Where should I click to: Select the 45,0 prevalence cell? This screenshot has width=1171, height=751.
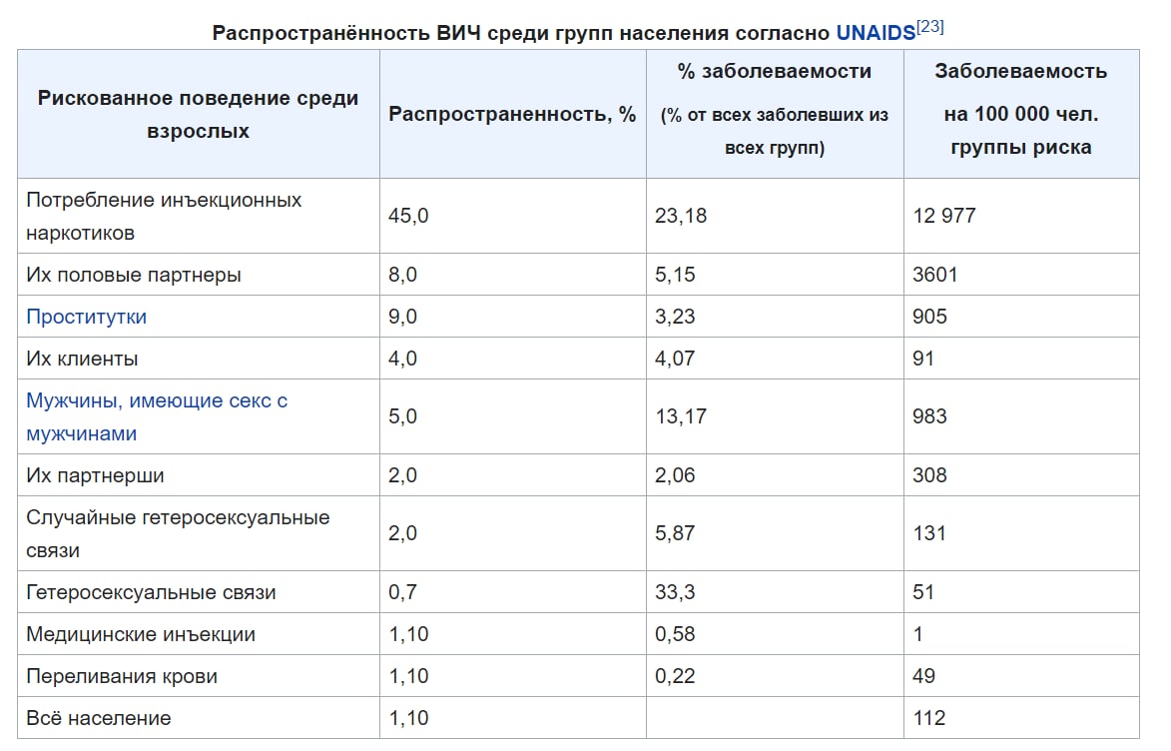coord(513,216)
